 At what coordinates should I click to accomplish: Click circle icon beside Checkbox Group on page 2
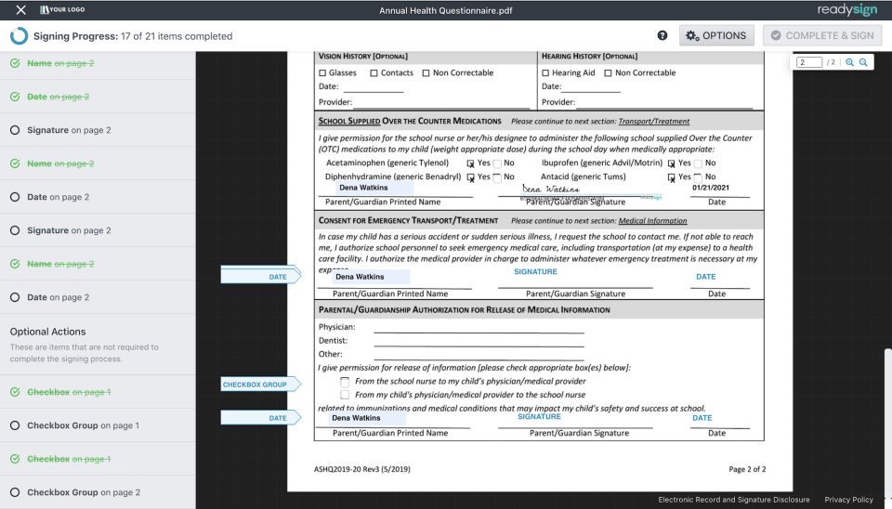click(15, 492)
